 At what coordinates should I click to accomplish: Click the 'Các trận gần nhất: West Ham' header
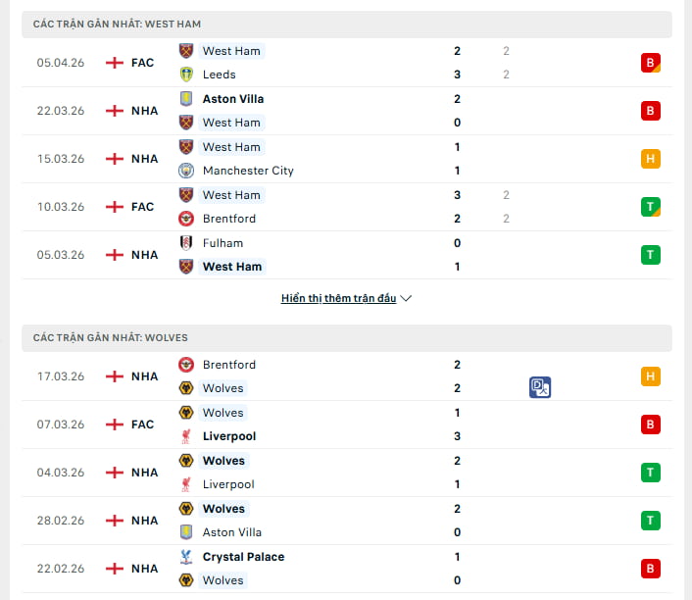pos(117,24)
